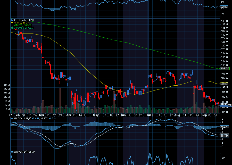Click the 88.93 last price tag on the axis
Screen dimensions: 232x165
(x=223, y=104)
